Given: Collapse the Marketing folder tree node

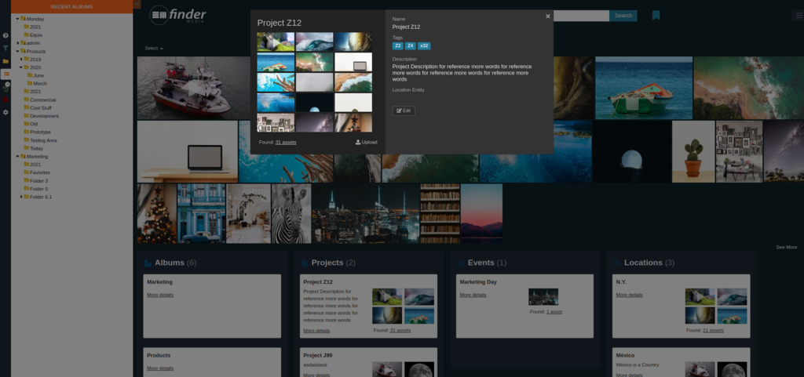Looking at the screenshot, I should 17,157.
